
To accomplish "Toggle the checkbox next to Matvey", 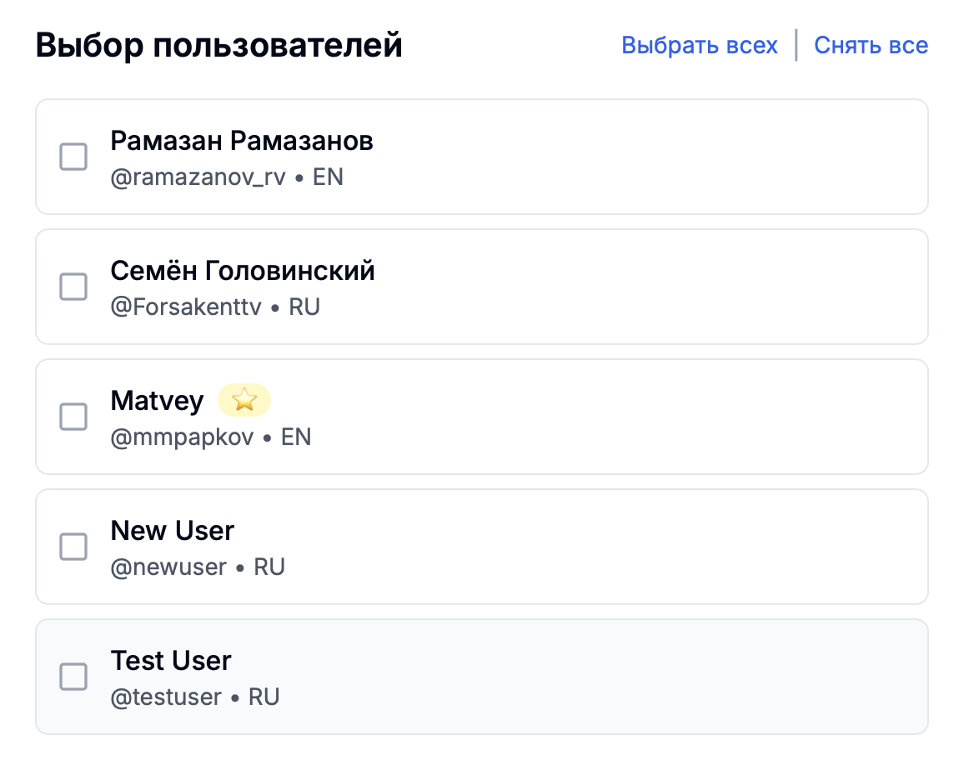I will [x=73, y=417].
